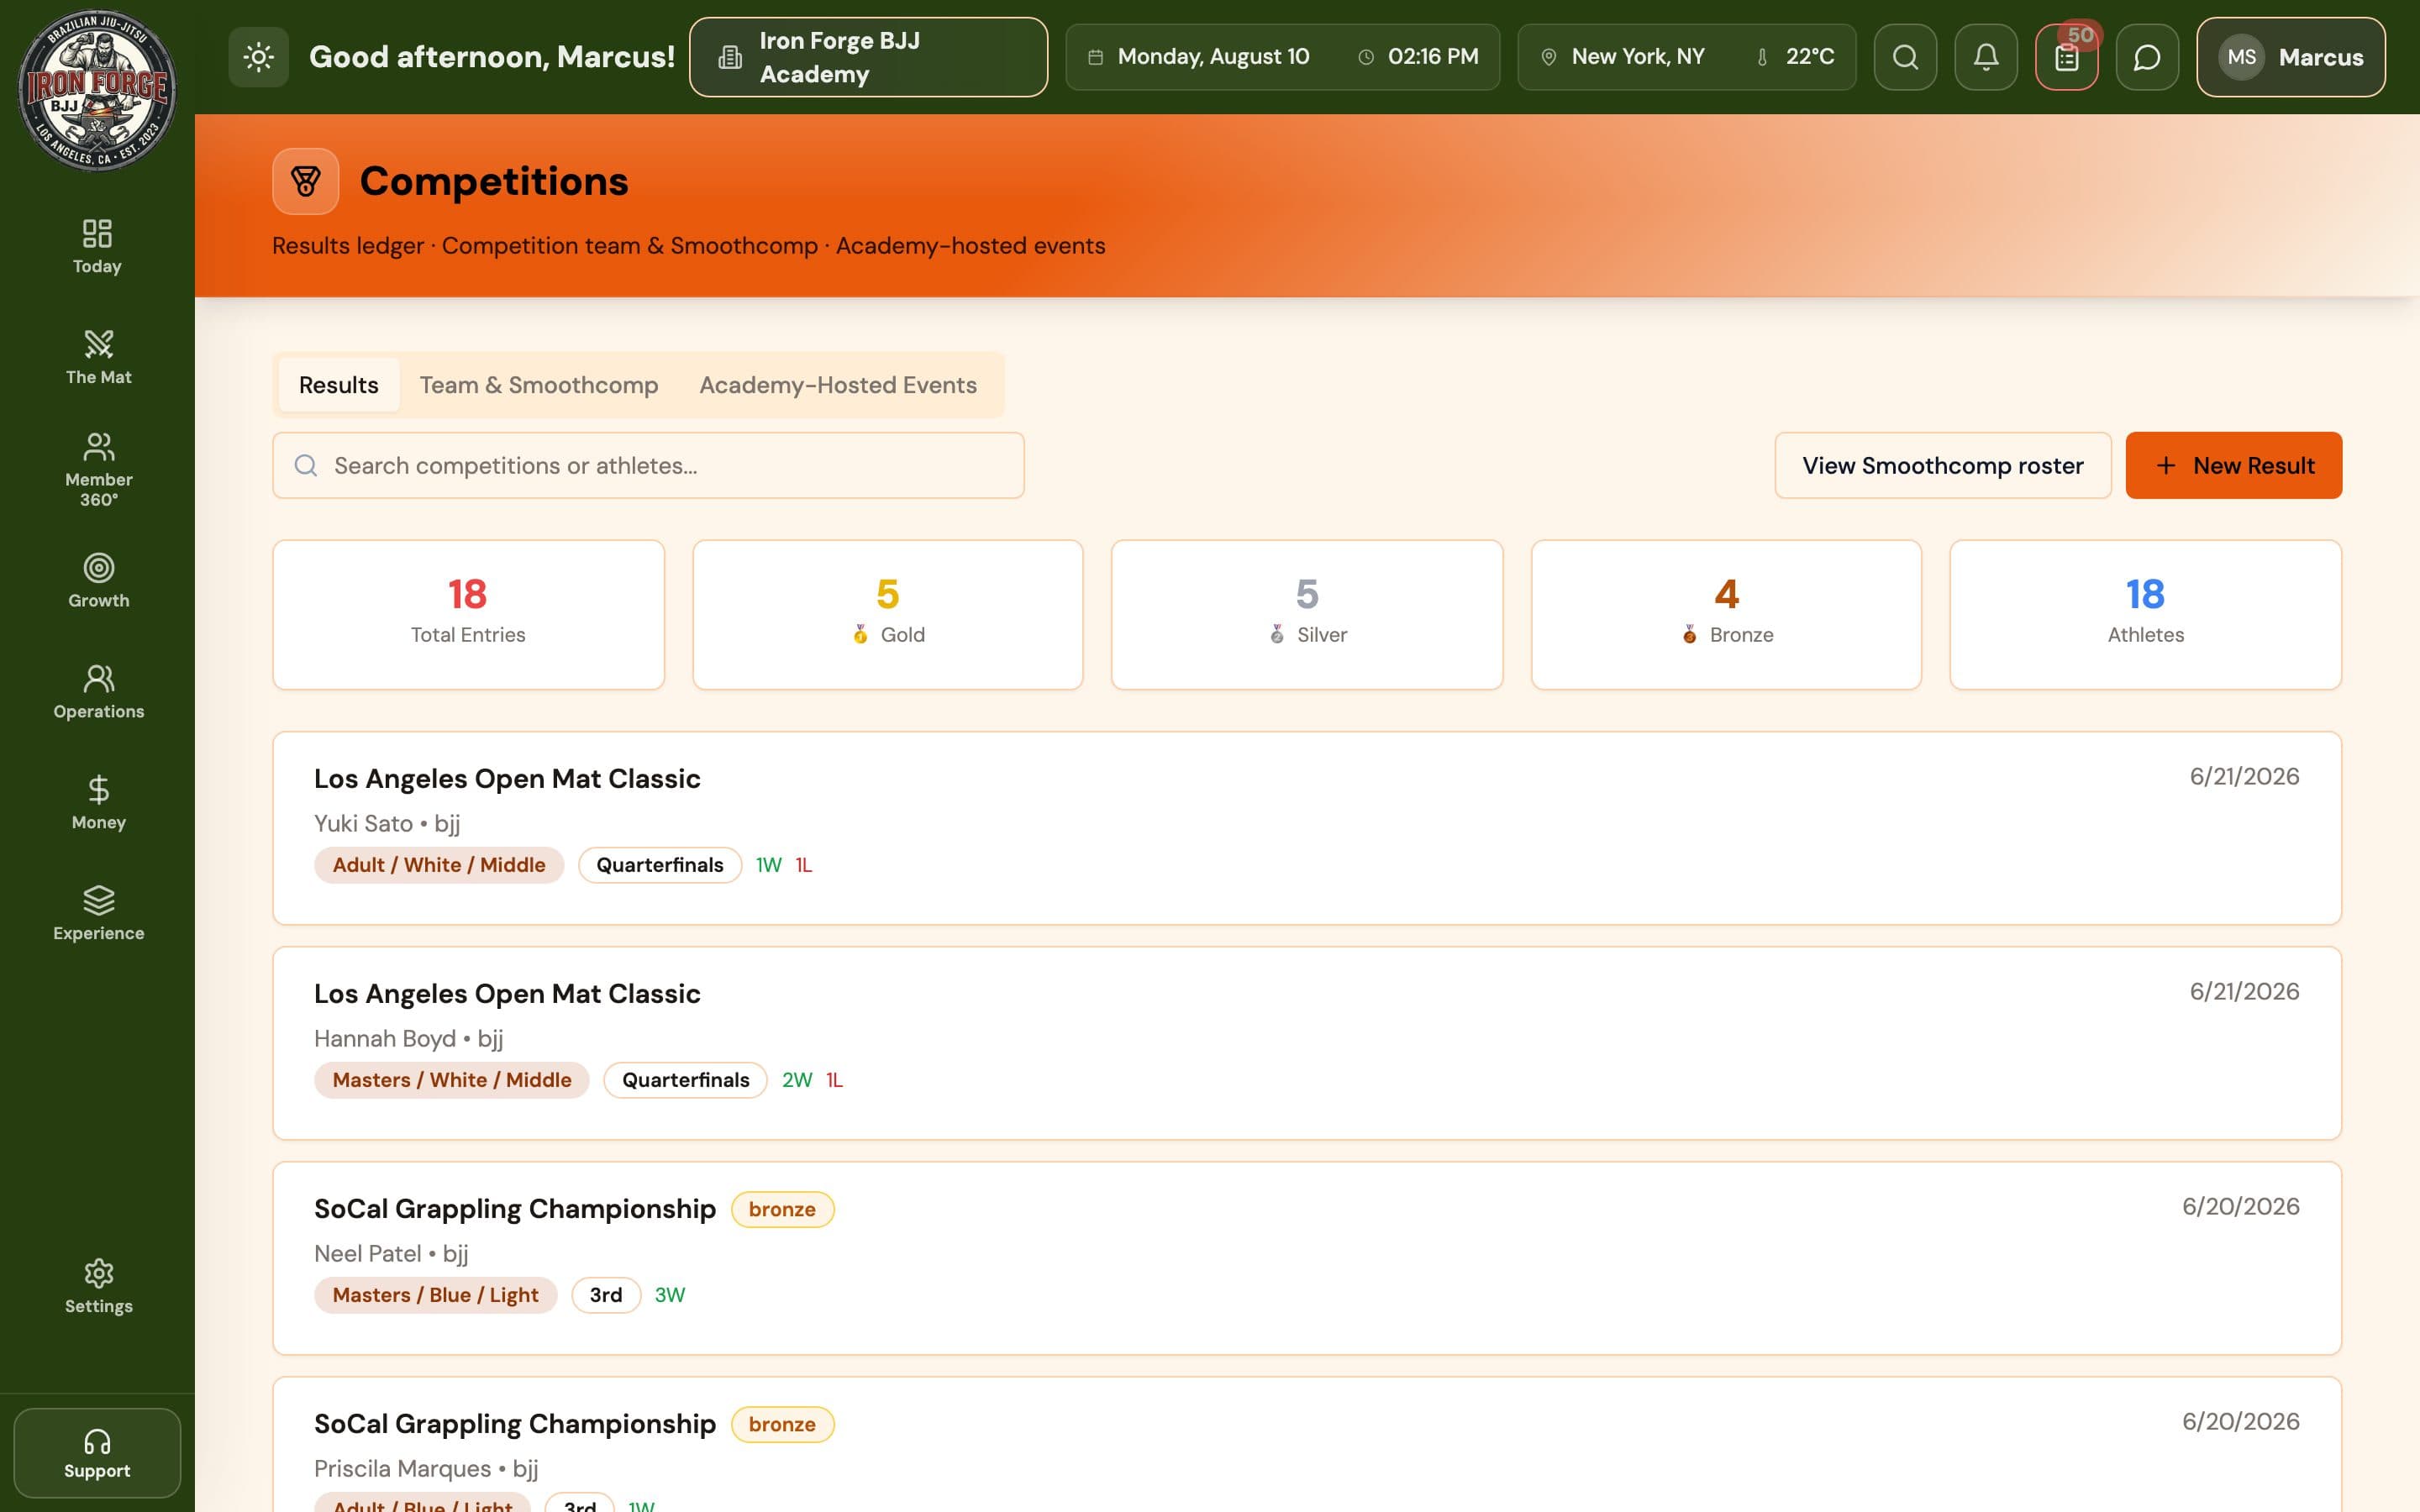Open Priscila Marques SoCal Grappling result
The width and height of the screenshot is (2420, 1512).
tap(1306, 1444)
